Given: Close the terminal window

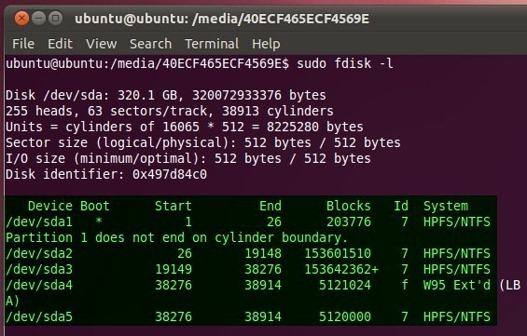Looking at the screenshot, I should pyautogui.click(x=21, y=18).
